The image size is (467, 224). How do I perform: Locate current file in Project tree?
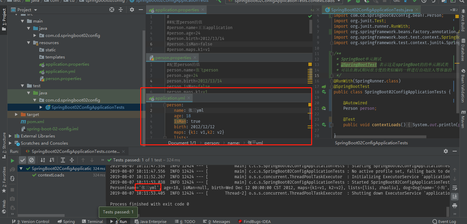(x=112, y=10)
